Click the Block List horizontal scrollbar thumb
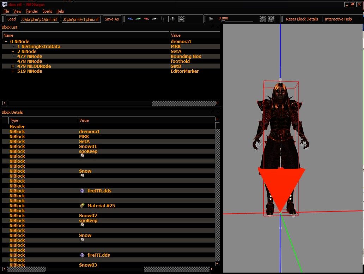 point(80,103)
